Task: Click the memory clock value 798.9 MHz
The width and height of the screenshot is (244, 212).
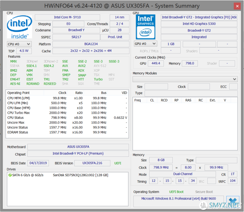Action: click(161, 168)
